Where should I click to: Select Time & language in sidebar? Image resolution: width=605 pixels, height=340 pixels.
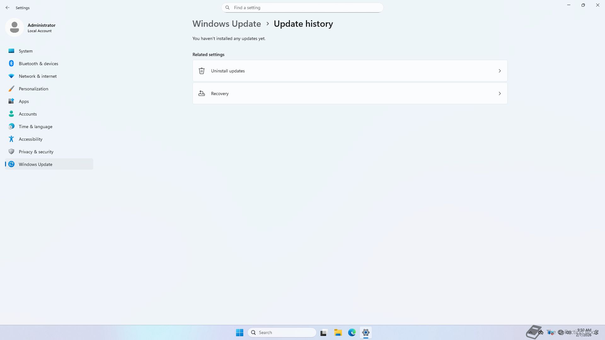click(x=35, y=127)
